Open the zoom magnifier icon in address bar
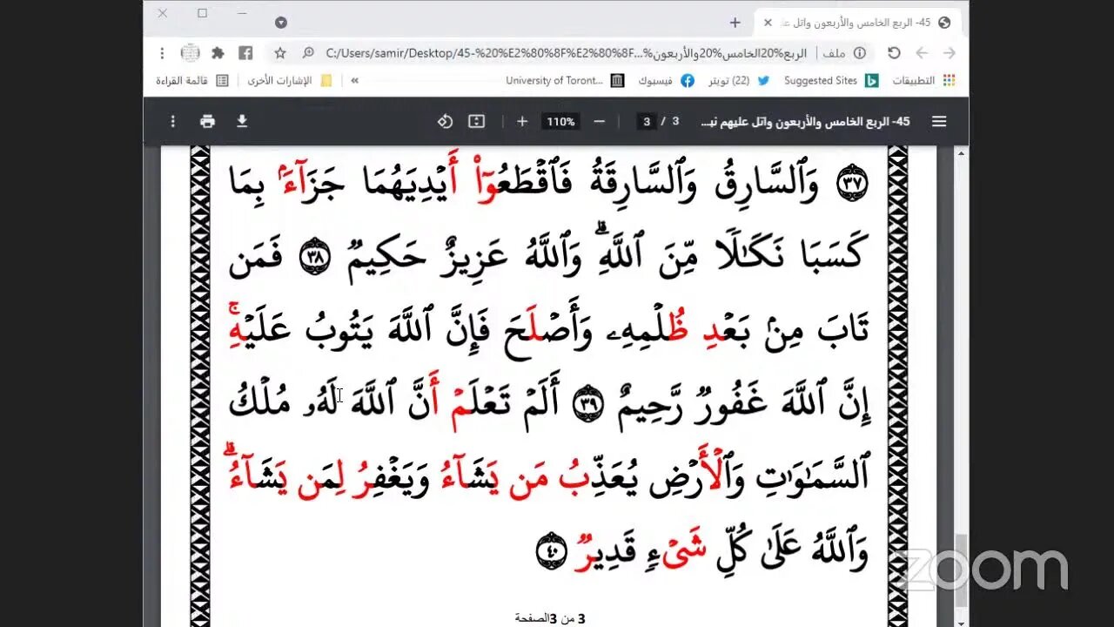 [x=308, y=53]
